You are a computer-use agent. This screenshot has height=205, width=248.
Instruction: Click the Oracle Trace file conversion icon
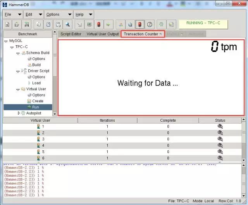click(171, 24)
